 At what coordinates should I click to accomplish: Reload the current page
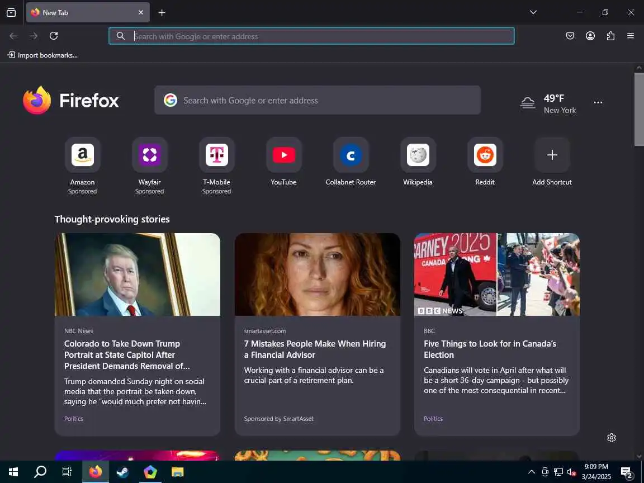54,36
